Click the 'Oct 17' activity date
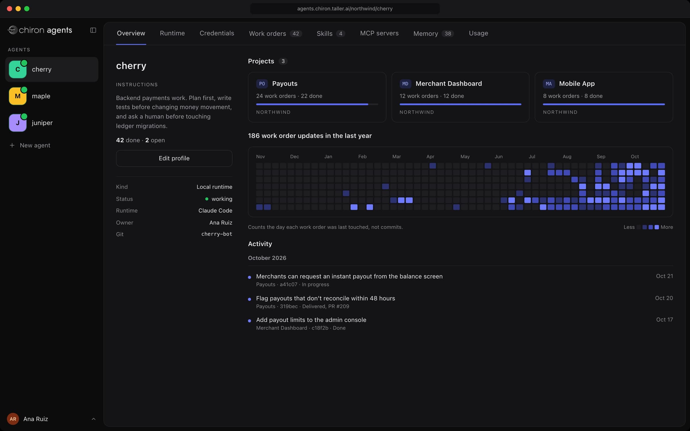 coord(664,320)
